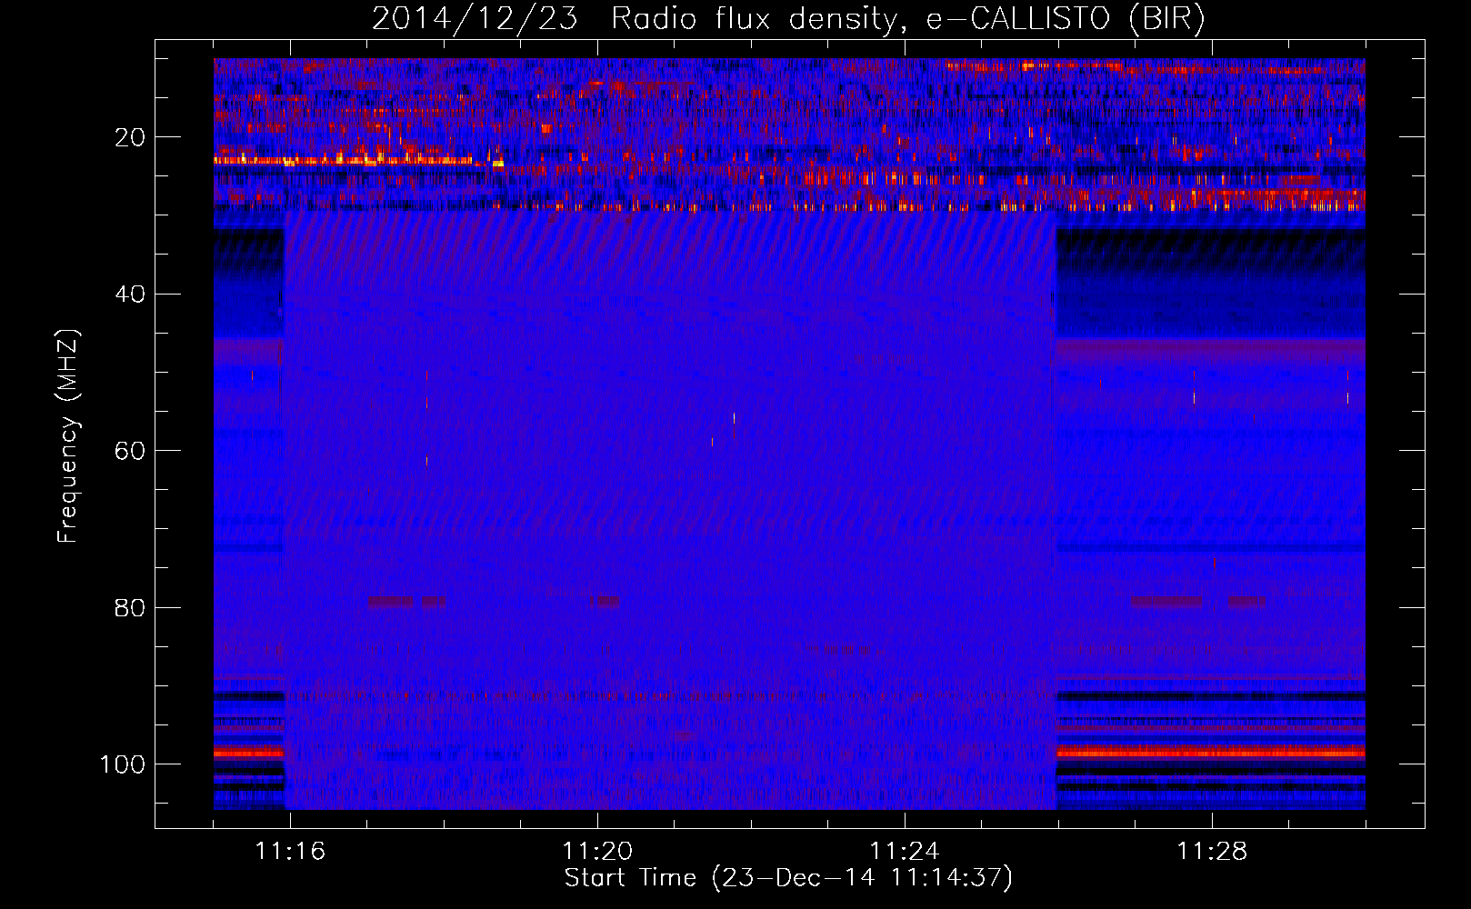This screenshot has width=1471, height=909.
Task: Click the '11:28' time tick label
Action: pos(1212,852)
